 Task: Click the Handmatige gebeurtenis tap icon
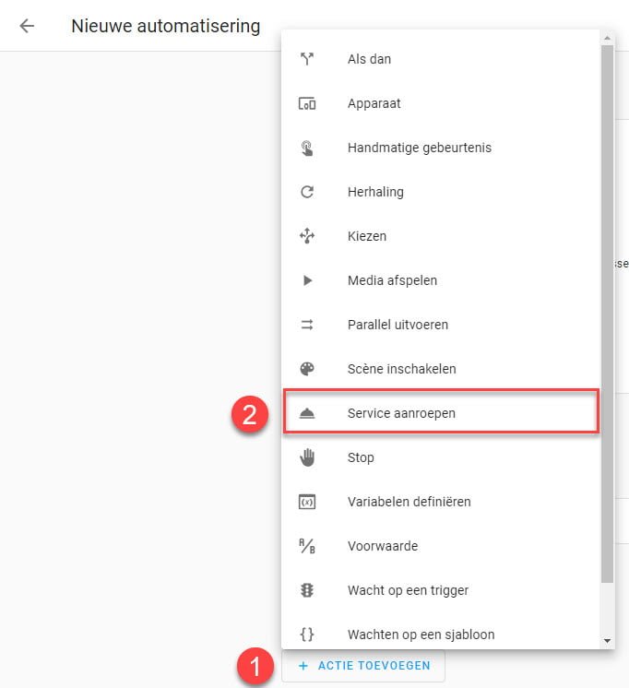click(x=307, y=148)
